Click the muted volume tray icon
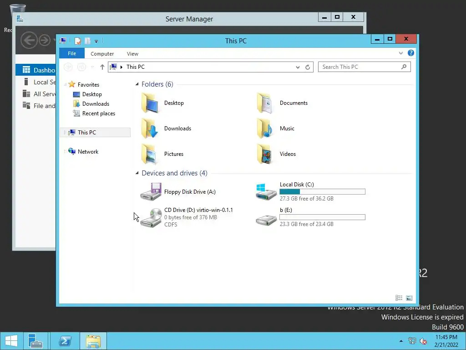This screenshot has width=466, height=350. (423, 341)
